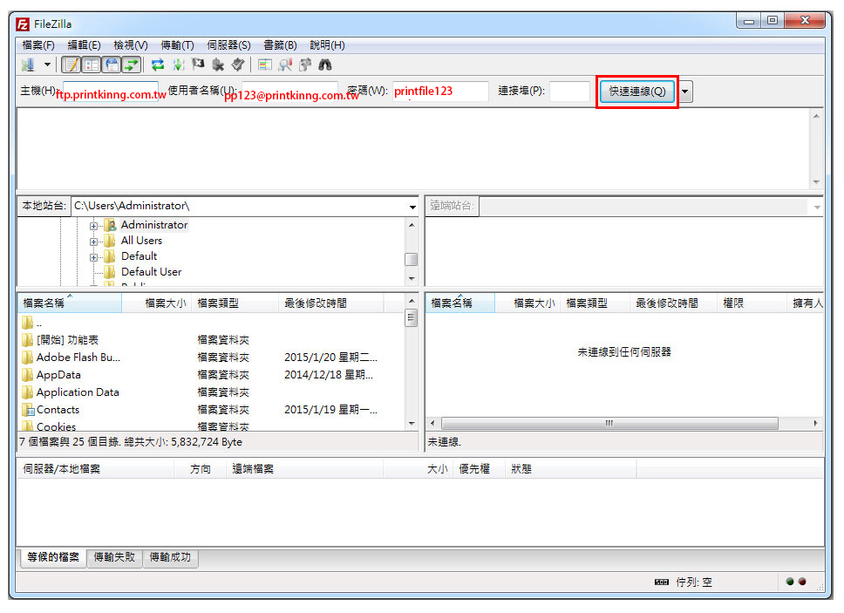Sort local files by 最後修改時間 column
This screenshot has height=613, width=844.
click(331, 303)
